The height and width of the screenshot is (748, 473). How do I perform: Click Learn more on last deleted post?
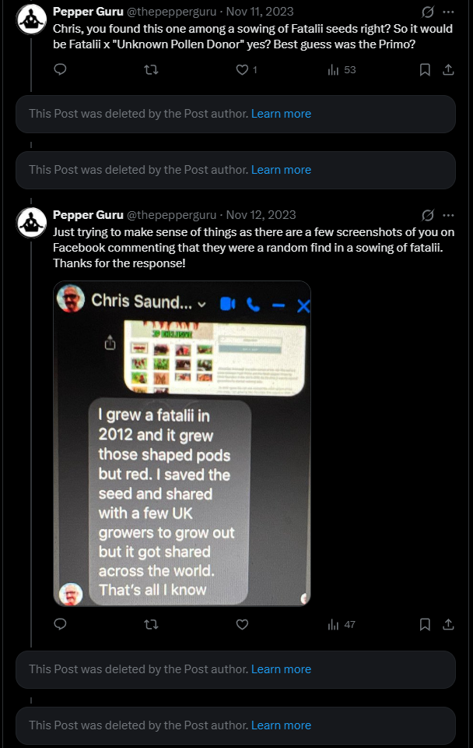281,725
